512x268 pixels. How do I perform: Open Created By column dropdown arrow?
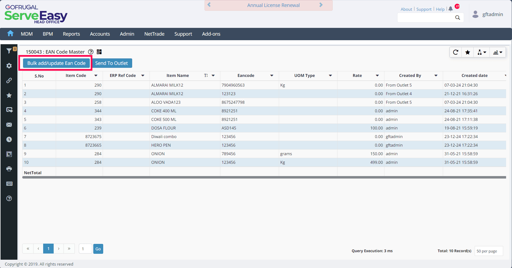[436, 76]
